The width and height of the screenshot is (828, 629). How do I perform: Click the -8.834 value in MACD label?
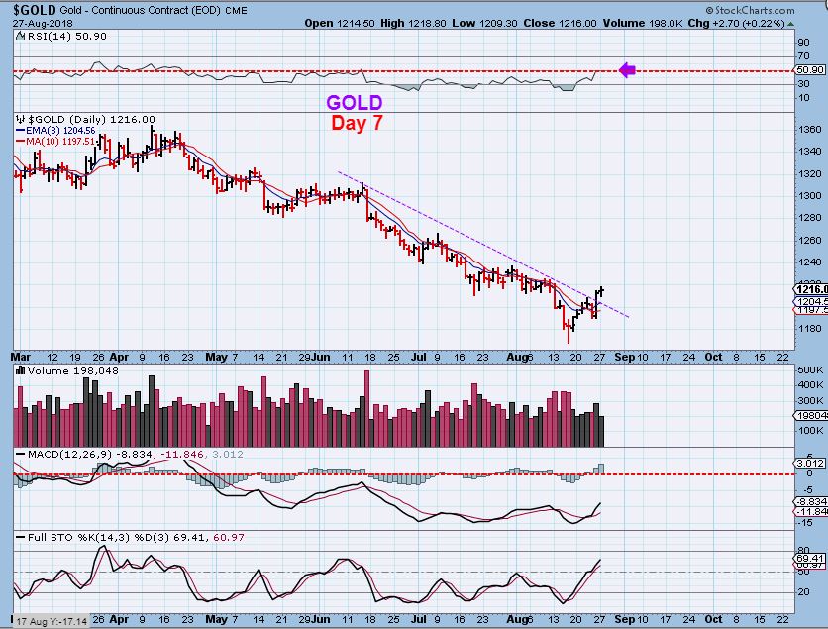pyautogui.click(x=135, y=455)
